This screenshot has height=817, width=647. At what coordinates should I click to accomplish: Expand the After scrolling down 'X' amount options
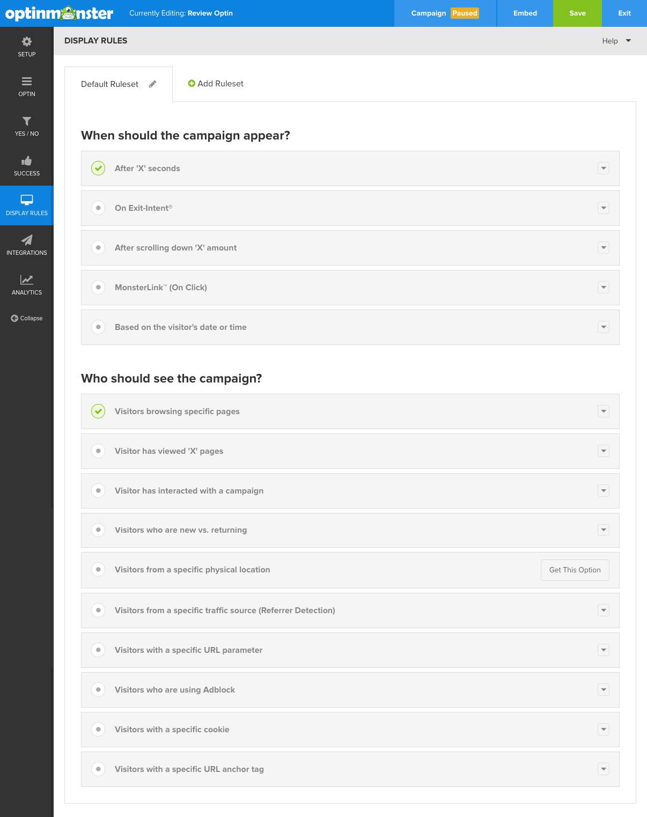coord(604,248)
